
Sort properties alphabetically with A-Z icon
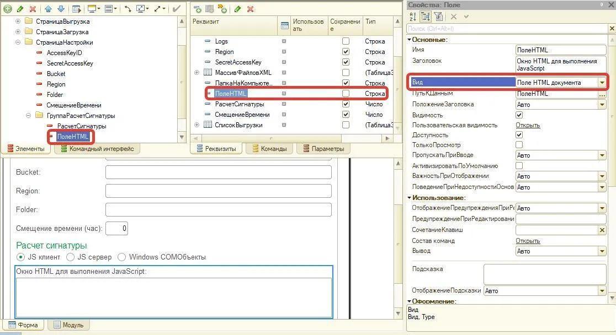click(413, 17)
